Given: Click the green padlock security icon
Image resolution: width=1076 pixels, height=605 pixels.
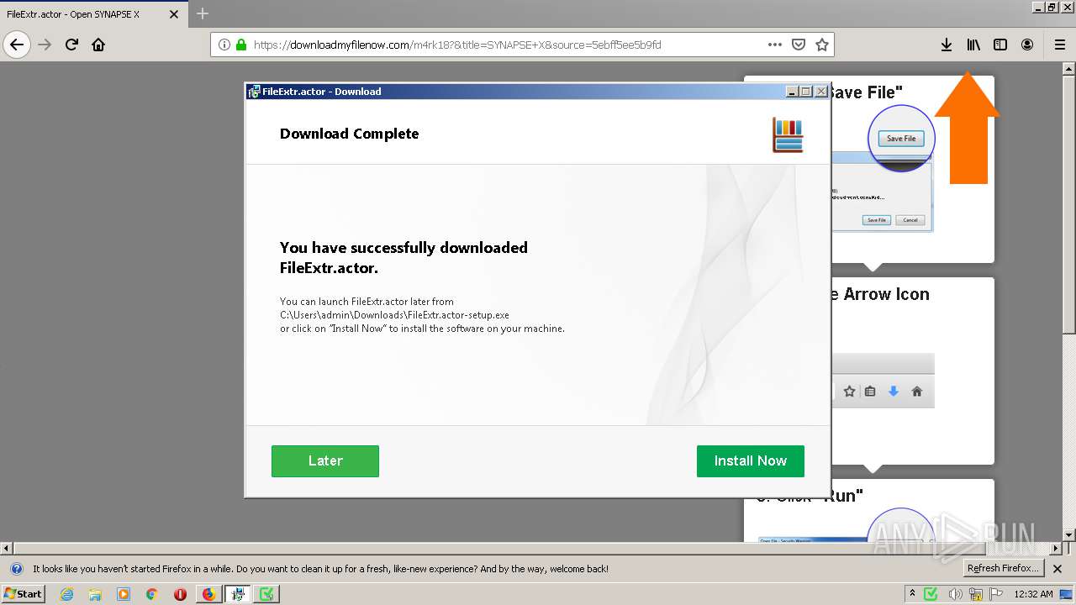Looking at the screenshot, I should click(x=241, y=45).
